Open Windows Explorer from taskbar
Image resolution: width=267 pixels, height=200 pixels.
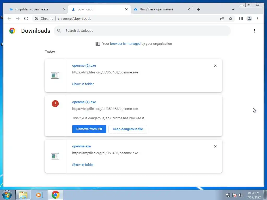(x=23, y=195)
